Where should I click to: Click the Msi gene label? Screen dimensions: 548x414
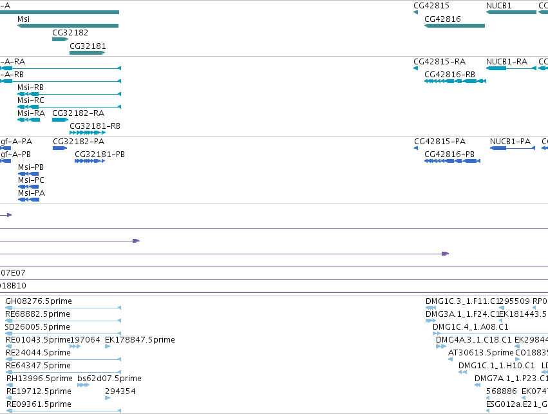tap(23, 19)
